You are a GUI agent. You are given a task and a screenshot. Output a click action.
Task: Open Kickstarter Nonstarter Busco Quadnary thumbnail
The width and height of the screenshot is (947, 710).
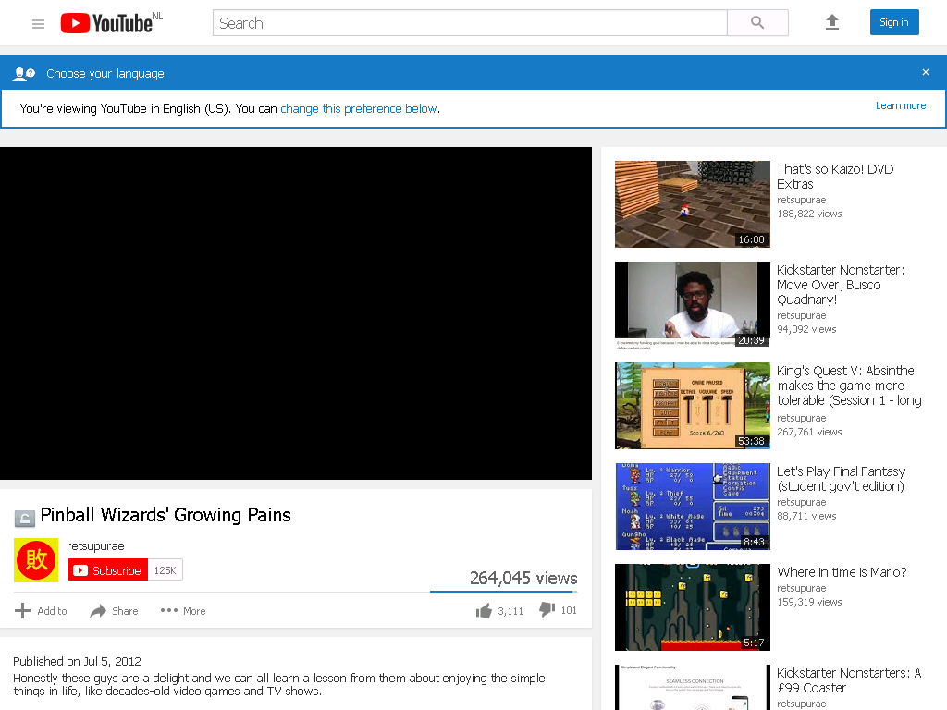pos(692,305)
